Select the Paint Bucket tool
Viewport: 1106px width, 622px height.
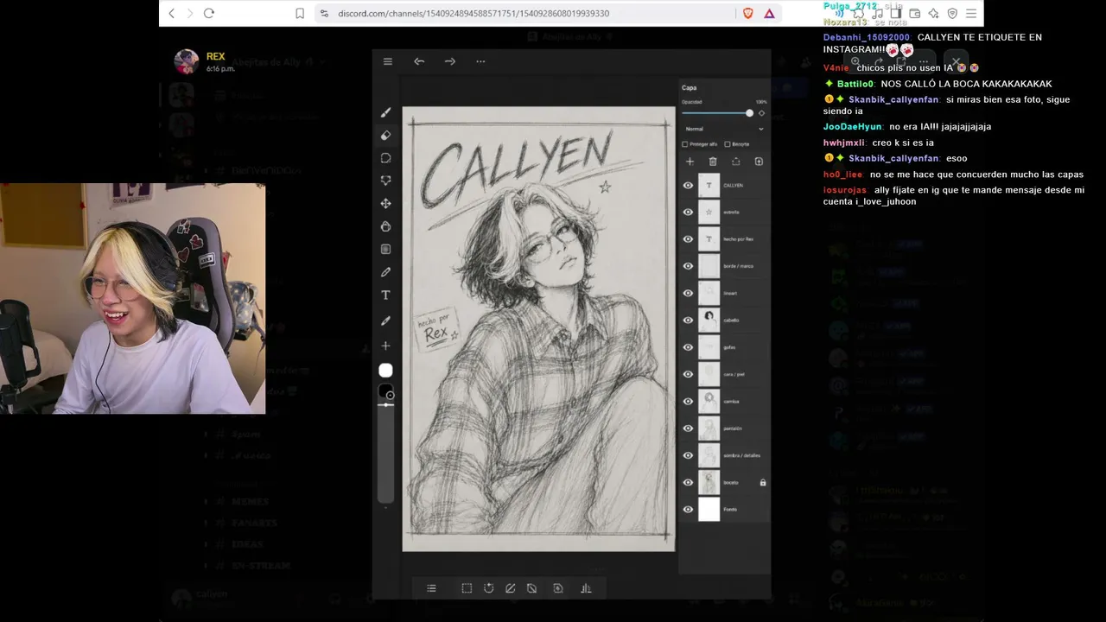tap(385, 226)
